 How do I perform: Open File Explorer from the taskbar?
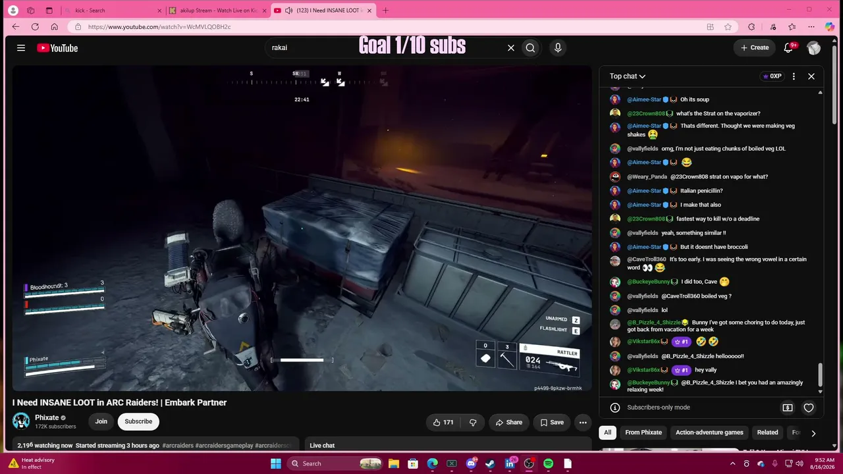click(393, 463)
